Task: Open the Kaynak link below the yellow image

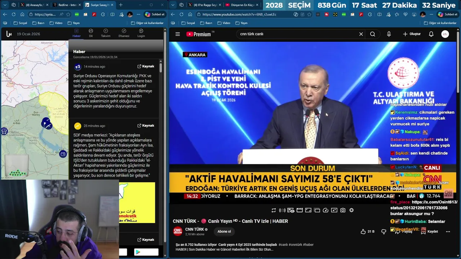Action: coord(146,240)
